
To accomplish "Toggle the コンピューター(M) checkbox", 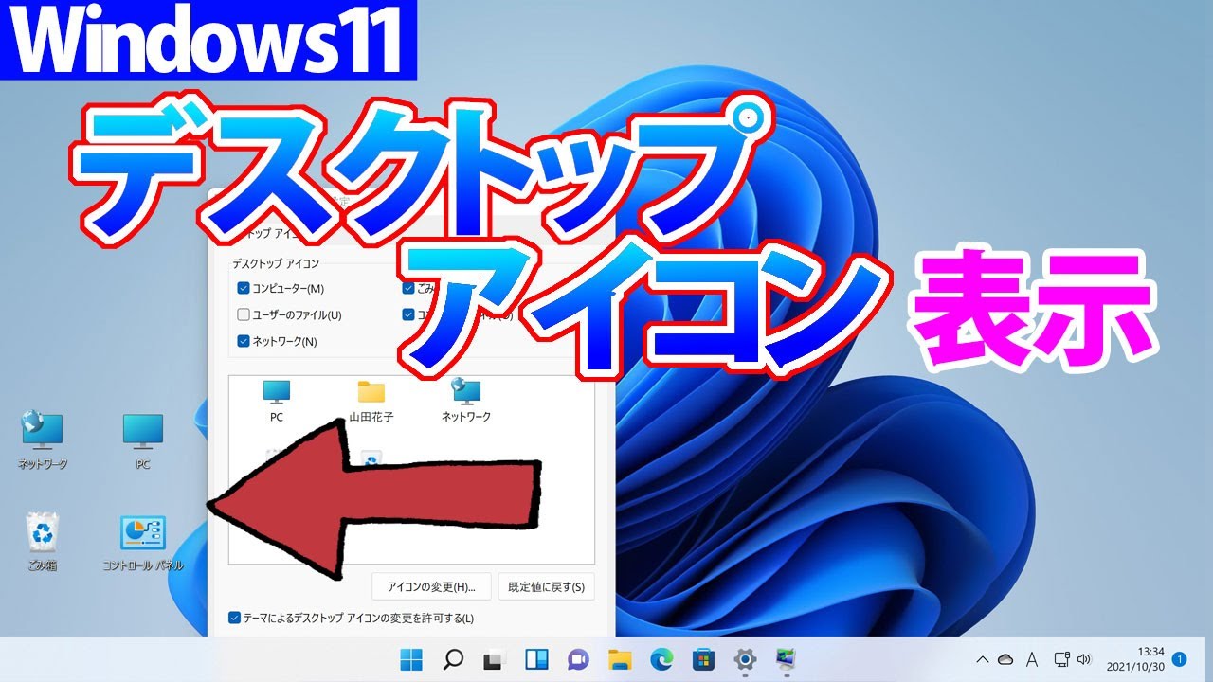I will [x=244, y=289].
